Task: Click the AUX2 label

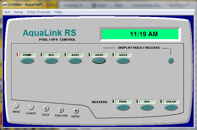Action: [x=99, y=55]
